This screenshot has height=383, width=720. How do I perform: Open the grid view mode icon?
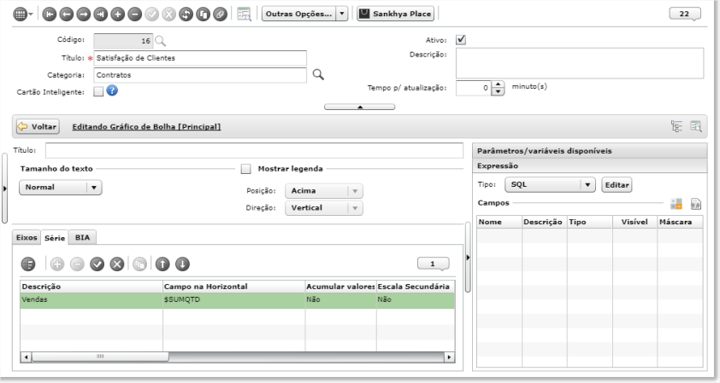[x=20, y=15]
